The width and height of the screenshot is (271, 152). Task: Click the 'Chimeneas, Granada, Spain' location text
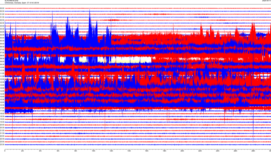point(15,3)
